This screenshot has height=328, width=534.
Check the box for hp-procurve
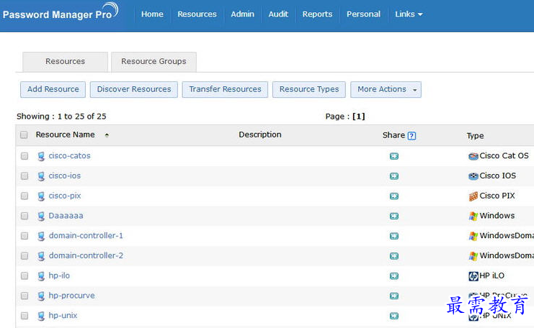click(25, 296)
